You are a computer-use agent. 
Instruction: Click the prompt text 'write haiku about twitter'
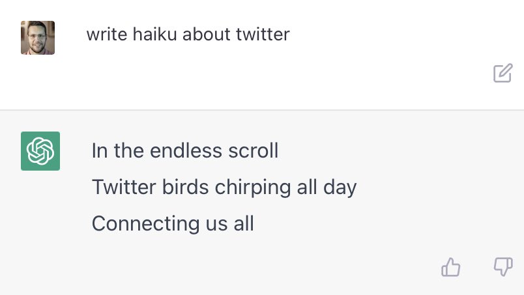188,34
